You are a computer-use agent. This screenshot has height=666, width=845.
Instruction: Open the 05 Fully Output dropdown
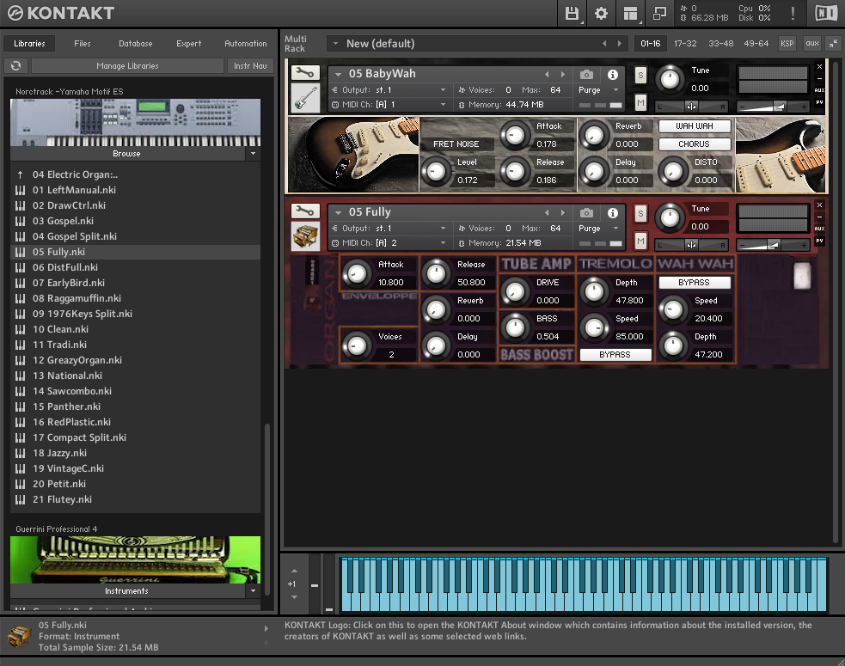click(443, 229)
